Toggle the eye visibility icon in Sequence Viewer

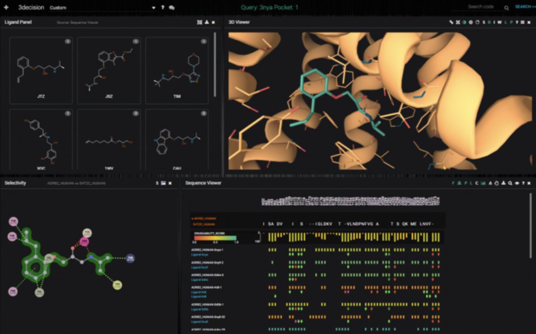click(517, 183)
